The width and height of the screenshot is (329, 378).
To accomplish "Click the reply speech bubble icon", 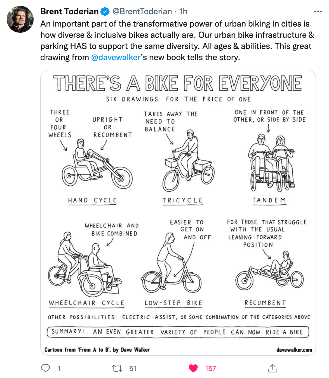I will [x=46, y=368].
